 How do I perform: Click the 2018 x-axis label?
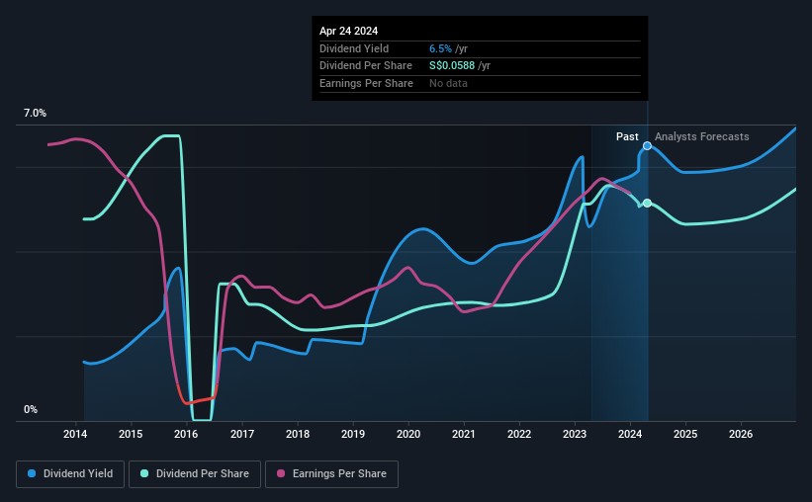298,434
